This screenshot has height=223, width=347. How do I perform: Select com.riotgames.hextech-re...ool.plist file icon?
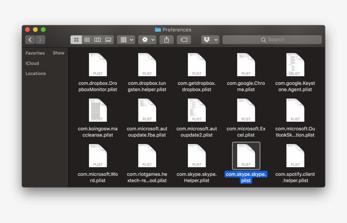(147, 156)
